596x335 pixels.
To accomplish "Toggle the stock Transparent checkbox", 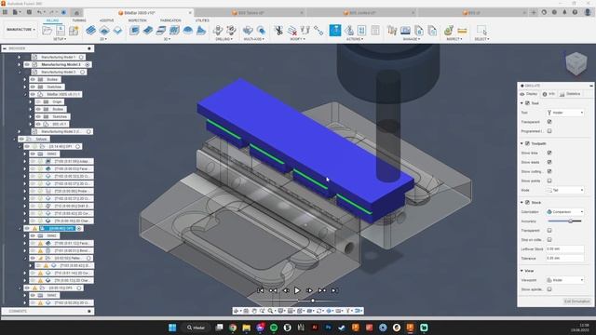I will (549, 231).
